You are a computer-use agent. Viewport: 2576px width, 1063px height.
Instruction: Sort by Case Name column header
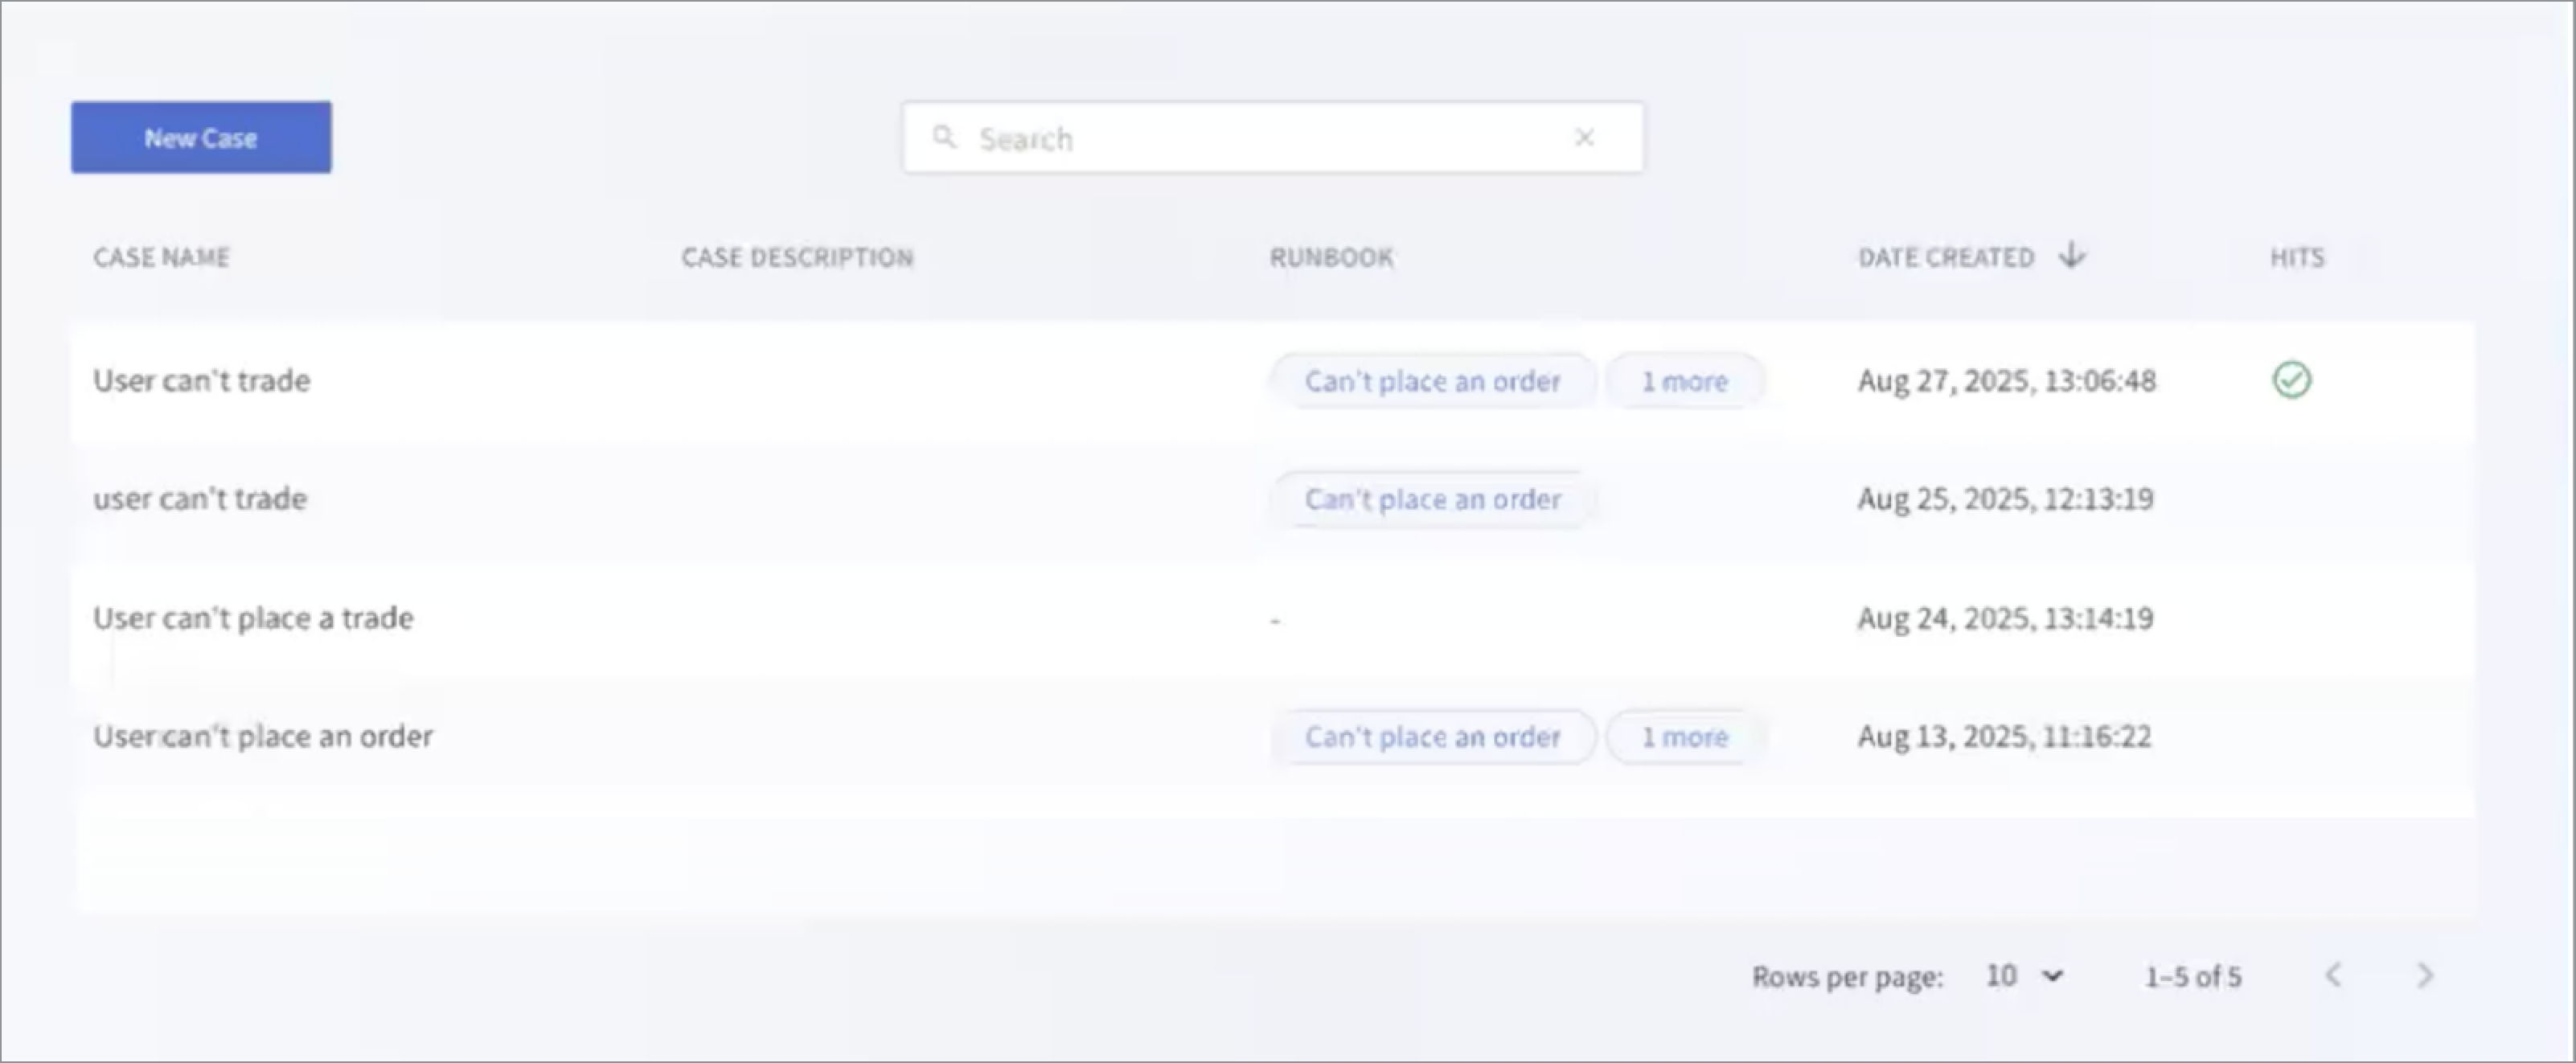pos(161,257)
